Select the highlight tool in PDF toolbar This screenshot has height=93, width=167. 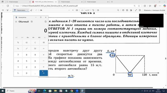click(8, 10)
